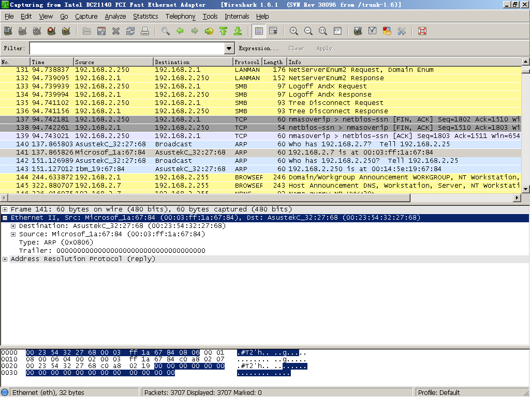The image size is (530, 397).
Task: Go to packet number icon
Action: tap(209, 32)
